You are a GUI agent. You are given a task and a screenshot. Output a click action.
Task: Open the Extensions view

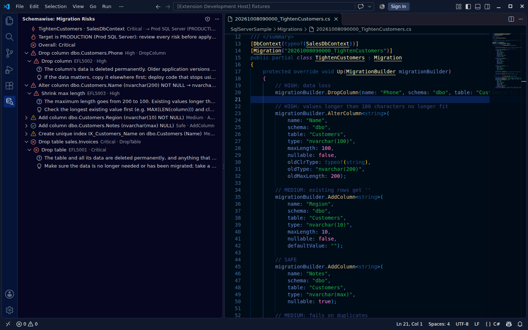tap(10, 85)
